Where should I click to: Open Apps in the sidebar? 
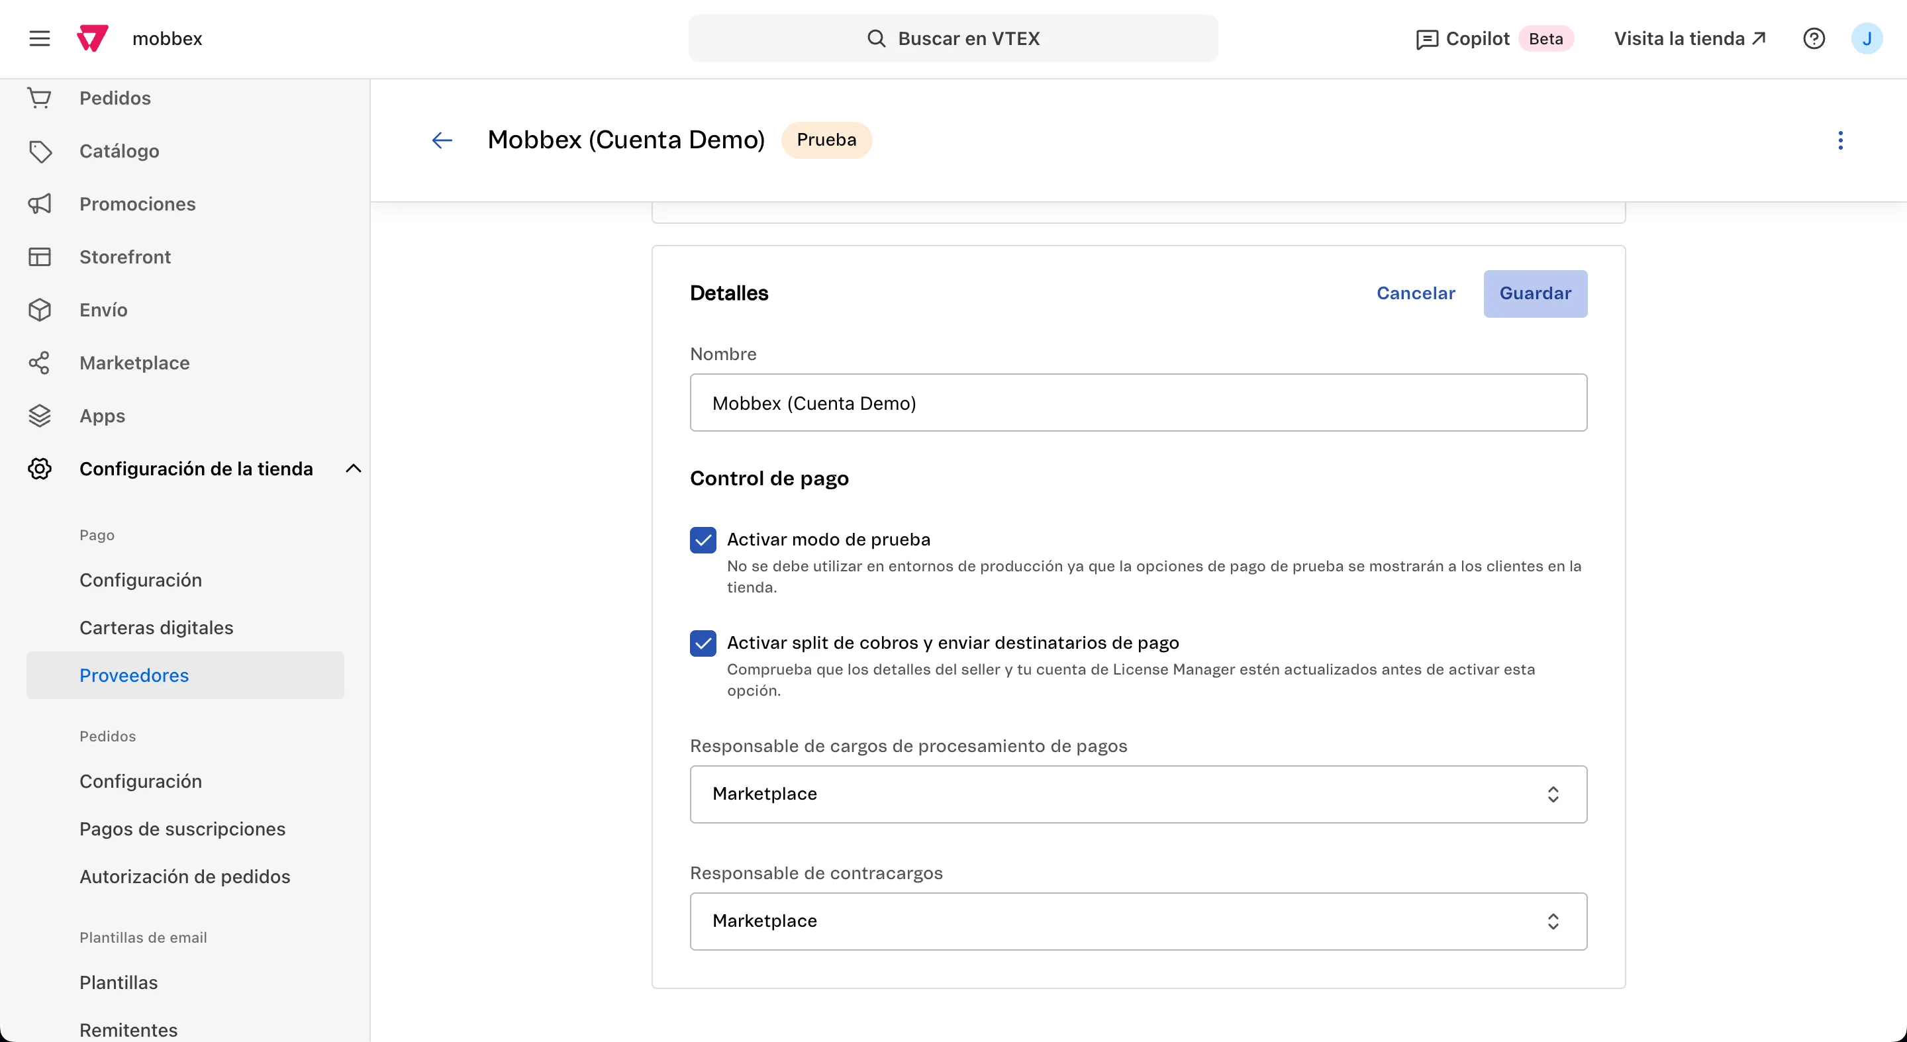102,416
